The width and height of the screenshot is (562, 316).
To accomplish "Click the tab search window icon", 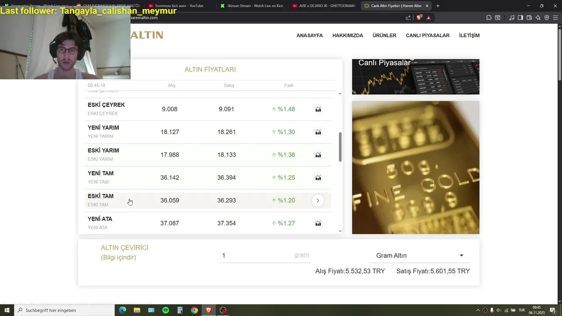I will tap(497, 18).
